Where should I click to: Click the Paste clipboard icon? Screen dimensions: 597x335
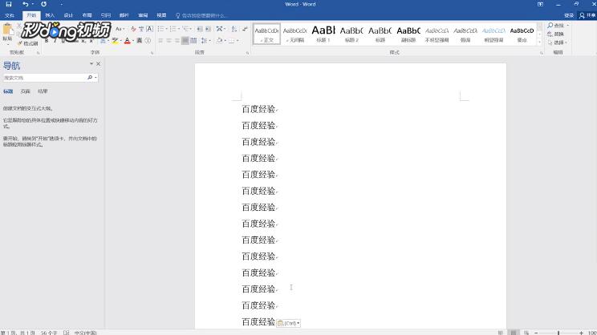tap(7, 30)
